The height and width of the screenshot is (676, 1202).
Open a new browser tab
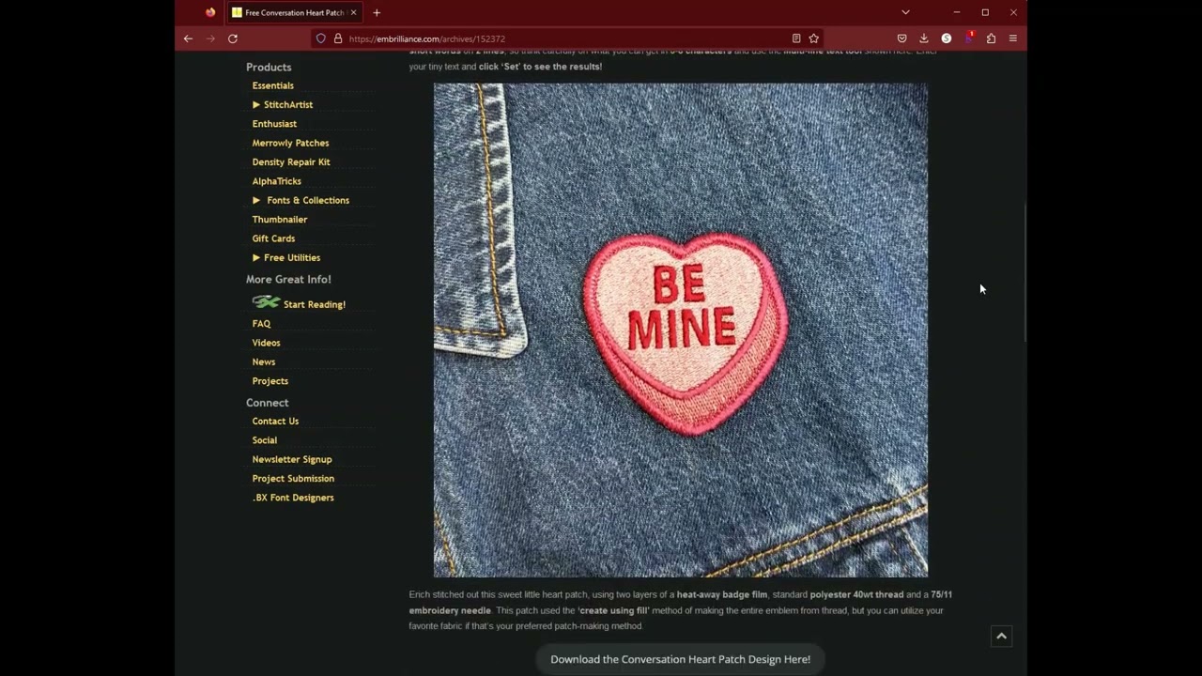tap(377, 12)
